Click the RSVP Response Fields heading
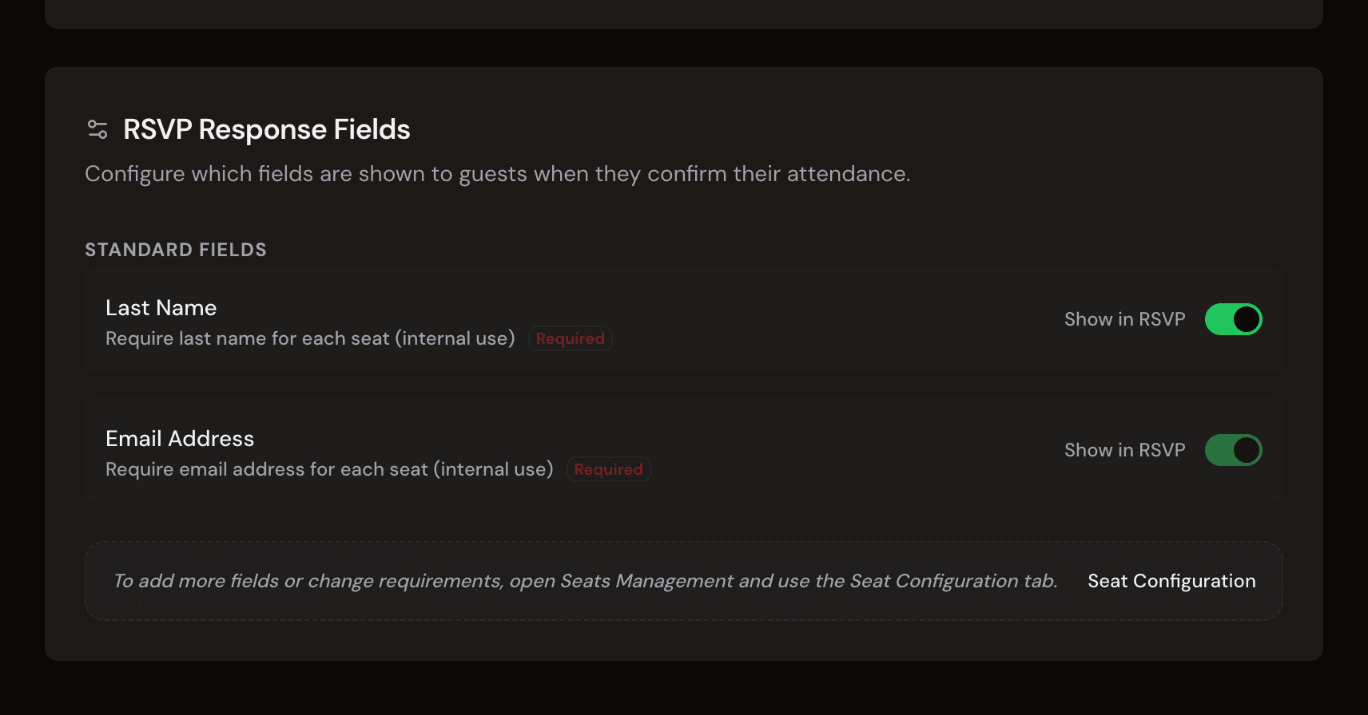 click(266, 129)
